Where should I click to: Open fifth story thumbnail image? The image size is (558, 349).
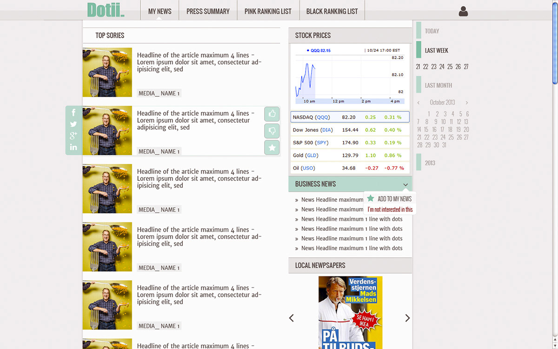coord(107,305)
